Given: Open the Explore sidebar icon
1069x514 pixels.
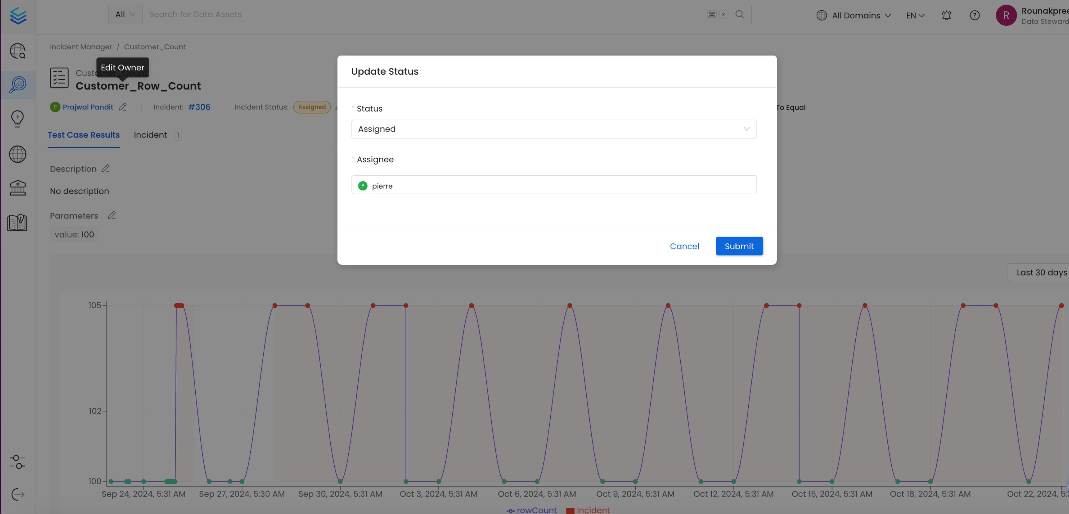Looking at the screenshot, I should (18, 51).
